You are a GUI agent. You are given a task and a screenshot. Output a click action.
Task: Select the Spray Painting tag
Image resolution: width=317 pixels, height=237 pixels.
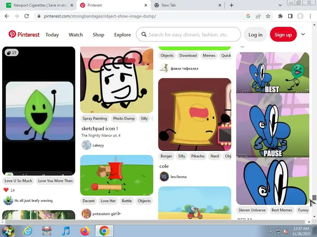(x=95, y=118)
